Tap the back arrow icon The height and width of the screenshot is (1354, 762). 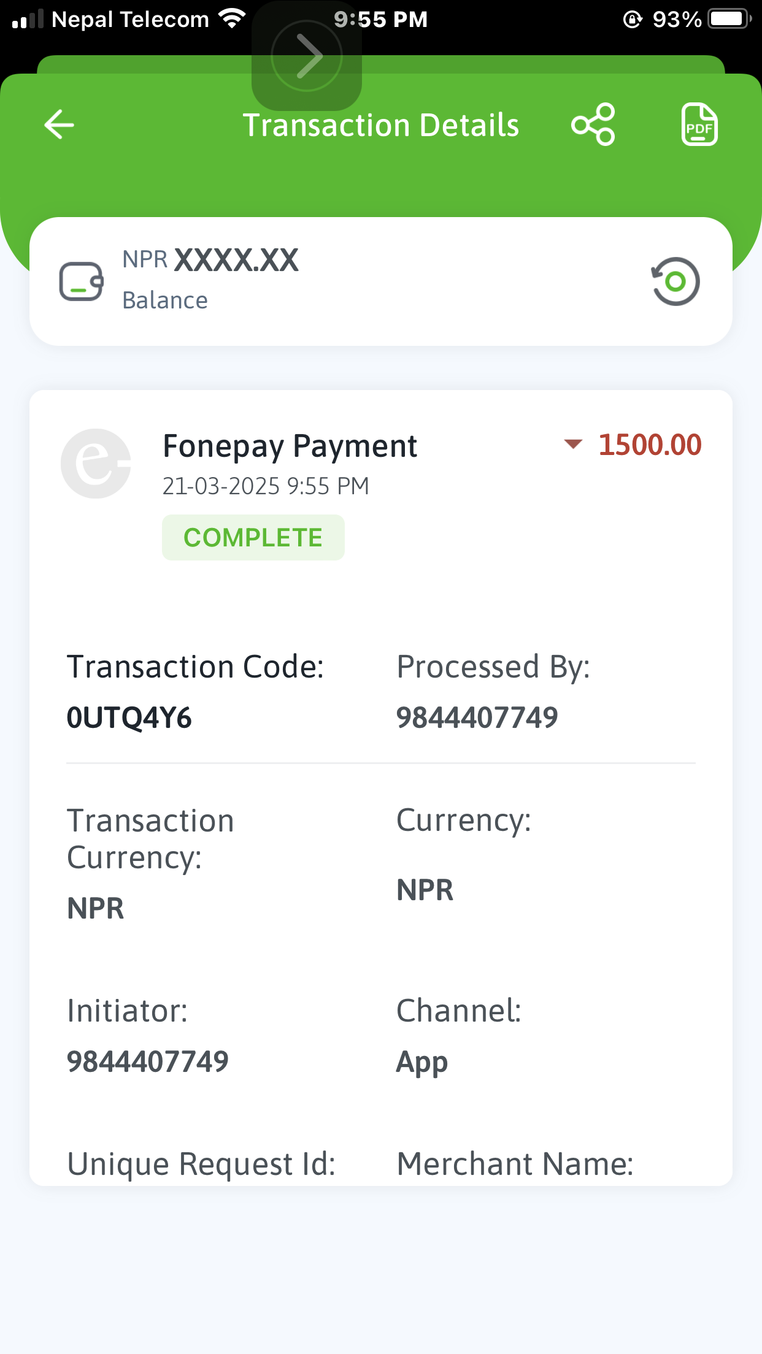pos(60,124)
